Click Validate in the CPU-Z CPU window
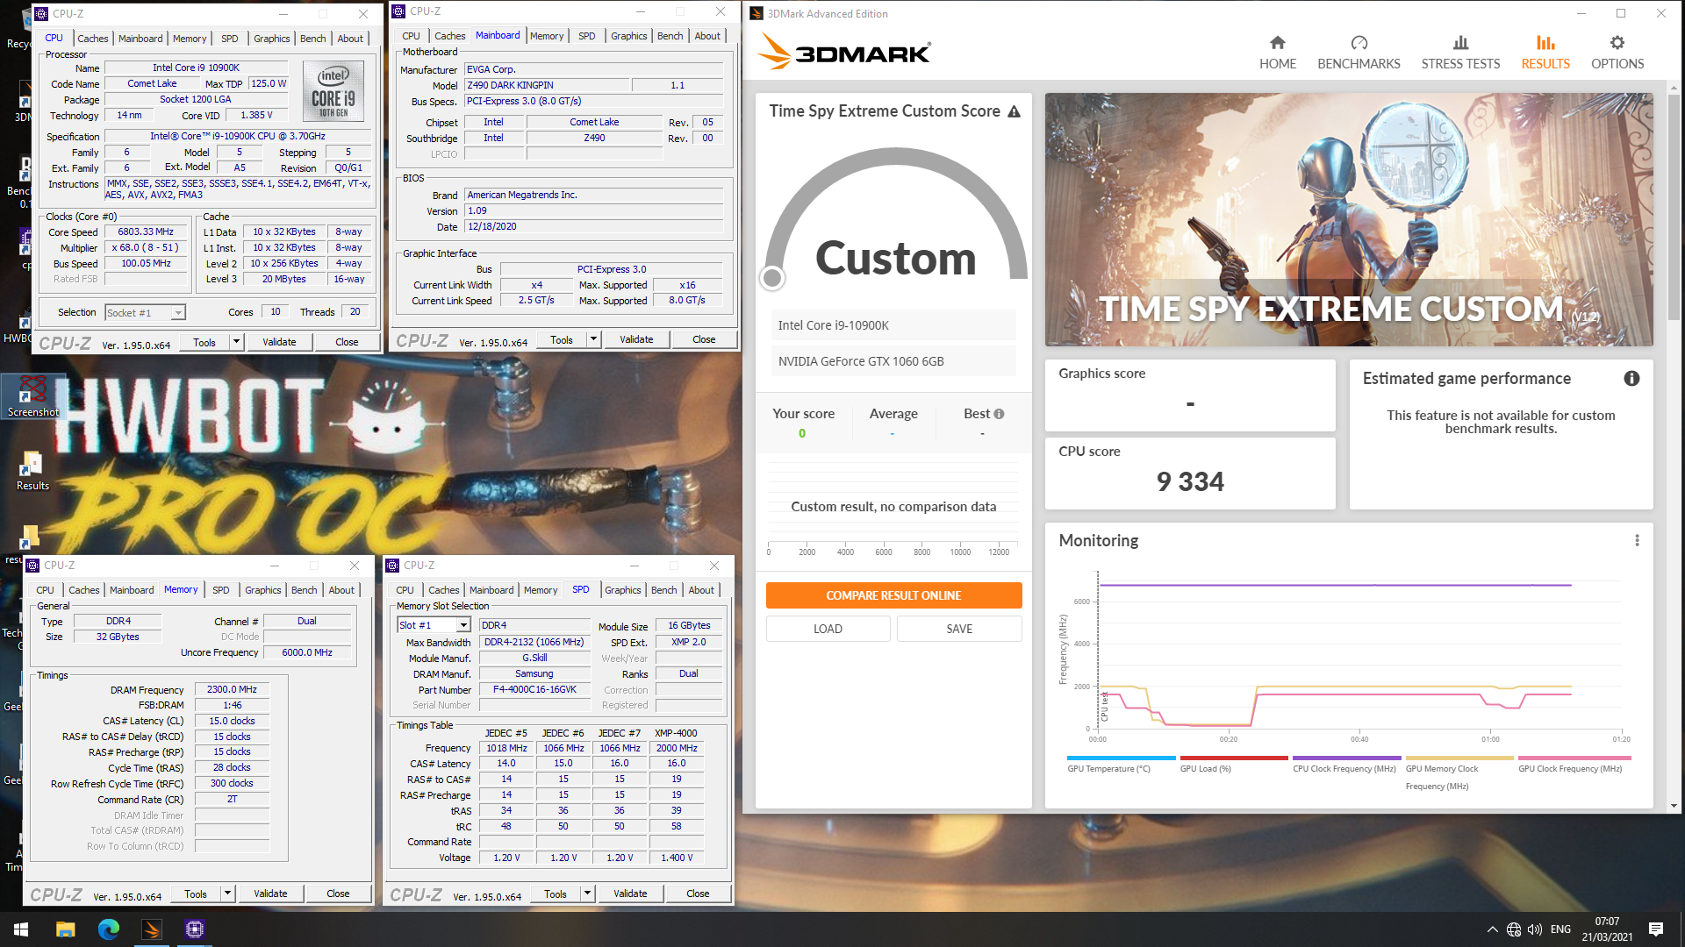 (279, 342)
